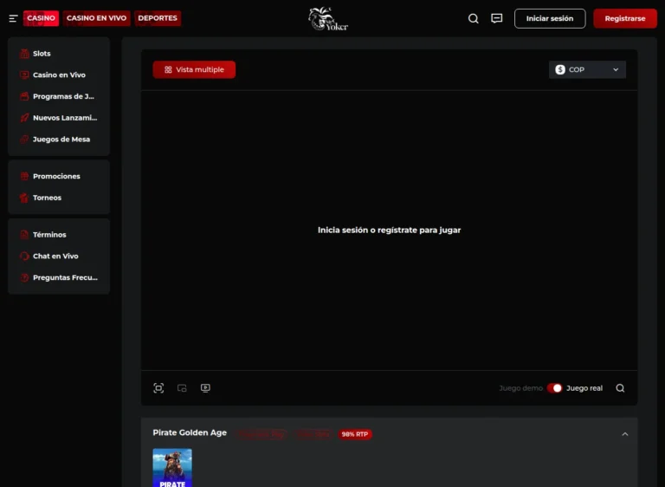Viewport: 665px width, 487px height.
Task: Click the theater mode screen icon
Action: 205,388
